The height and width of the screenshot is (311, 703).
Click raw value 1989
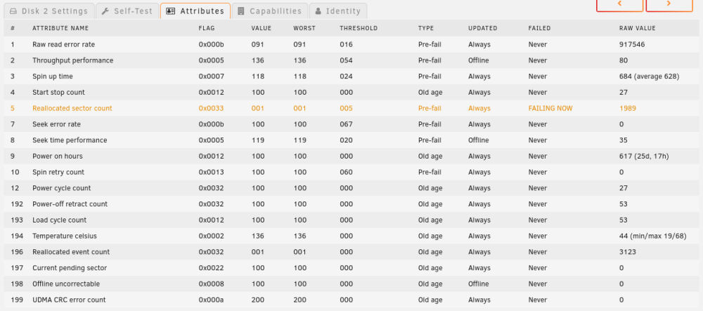pyautogui.click(x=628, y=108)
